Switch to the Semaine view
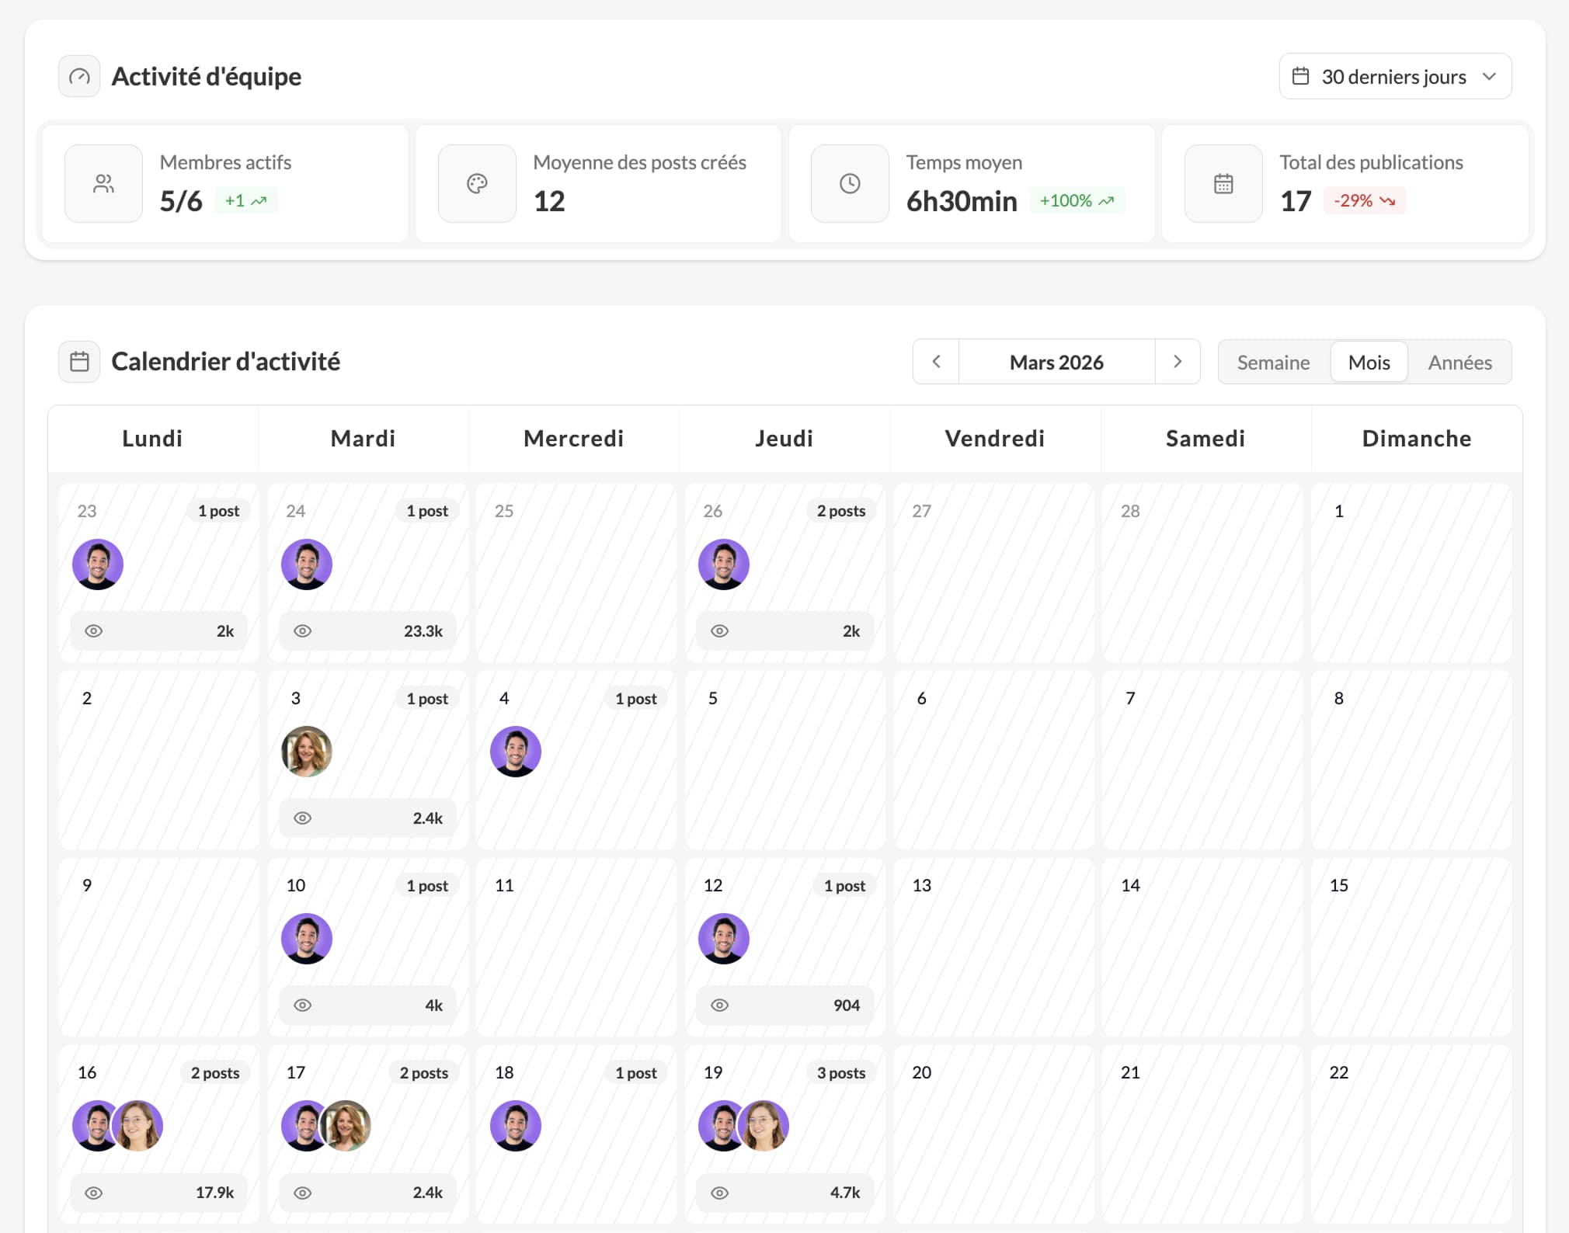The height and width of the screenshot is (1233, 1569). [1273, 363]
